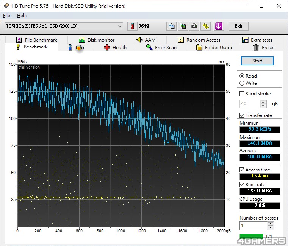Click the 53.2 MB/s minimum value
288x246 pixels.
coord(260,129)
